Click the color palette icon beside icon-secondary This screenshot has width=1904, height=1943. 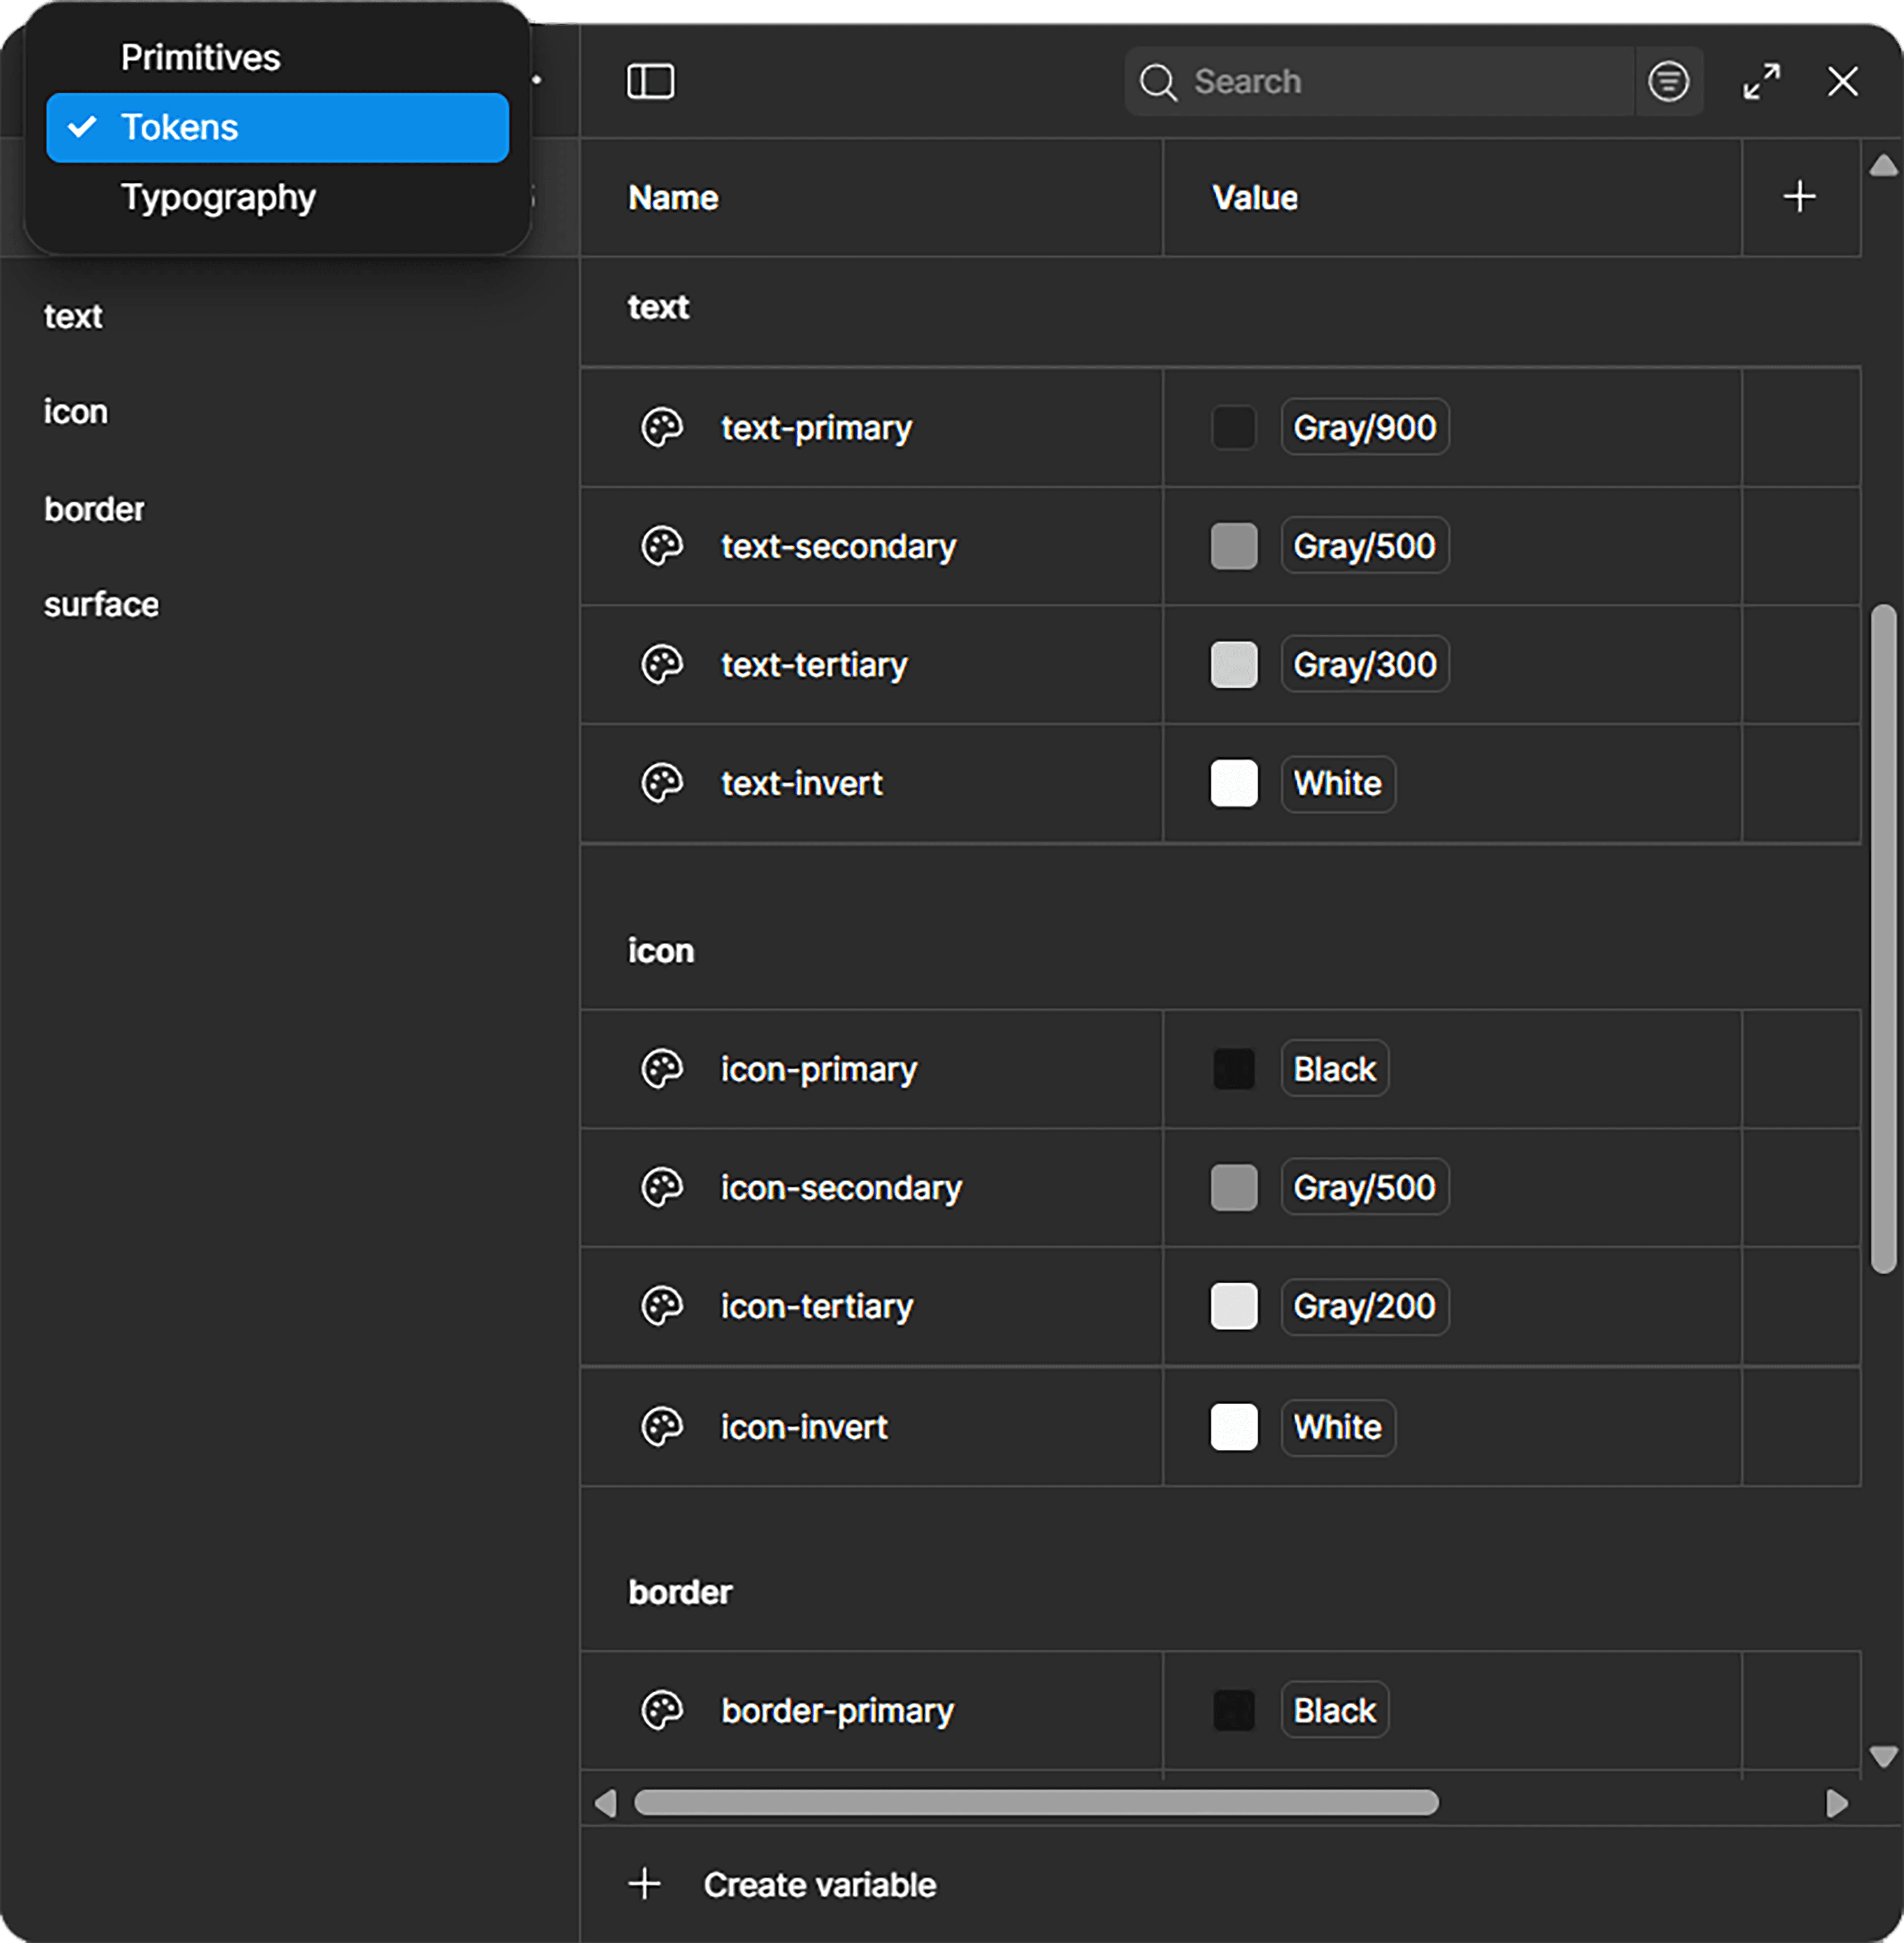(662, 1188)
